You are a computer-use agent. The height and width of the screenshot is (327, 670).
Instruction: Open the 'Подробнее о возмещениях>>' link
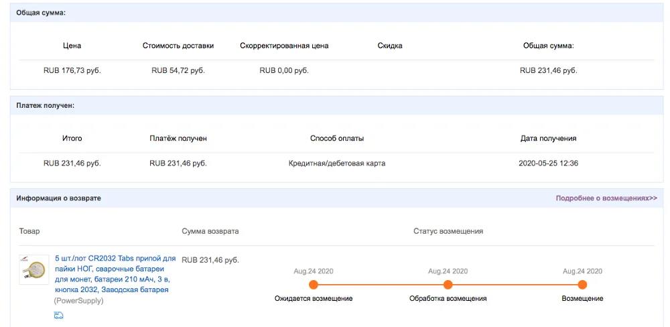(x=606, y=198)
